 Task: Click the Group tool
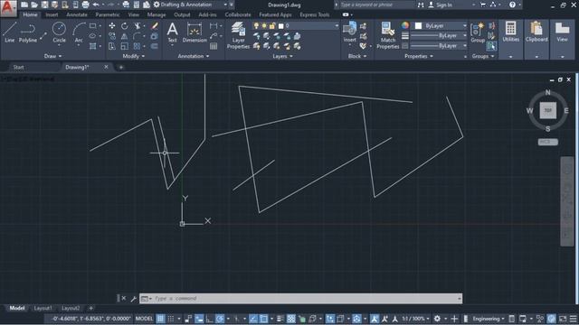click(478, 32)
